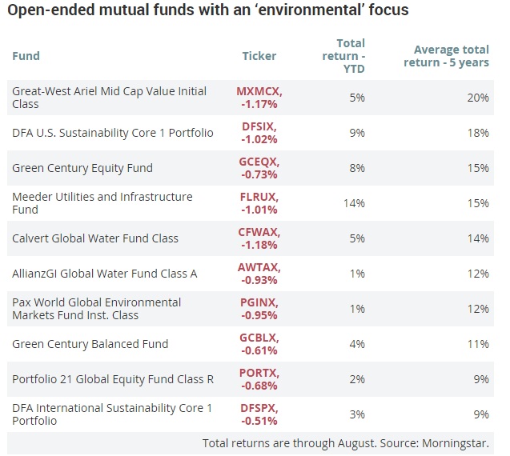Select the GCEQX ticker symbol
The width and height of the screenshot is (510, 456).
tap(258, 162)
